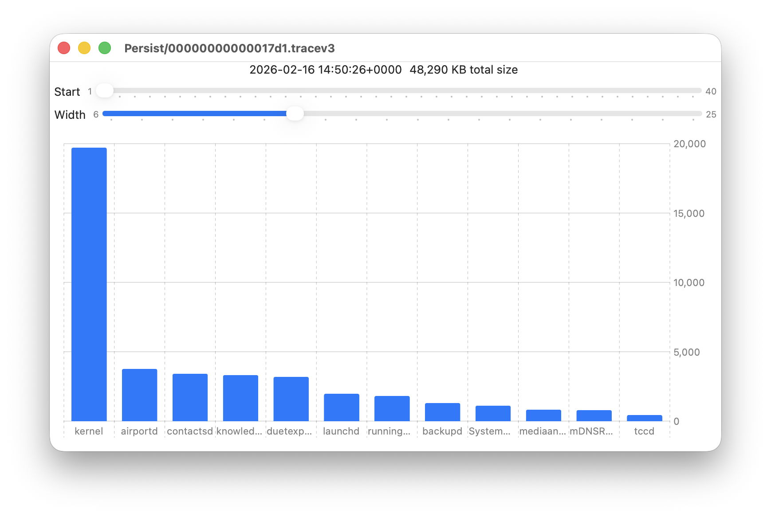
Task: Click the knowled... bar in chart
Action: (x=240, y=398)
